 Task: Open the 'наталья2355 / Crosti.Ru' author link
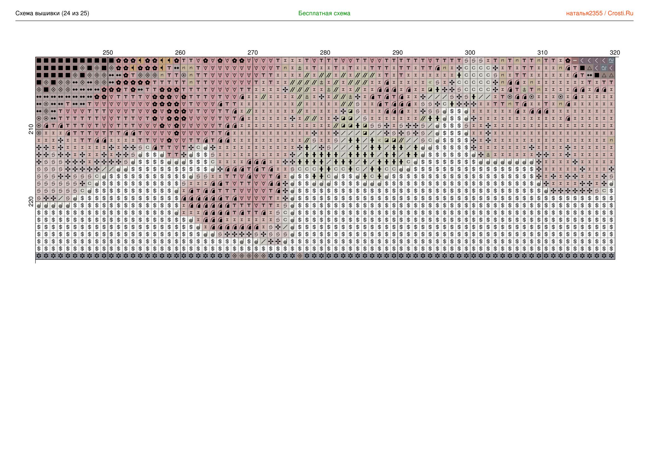(x=600, y=13)
